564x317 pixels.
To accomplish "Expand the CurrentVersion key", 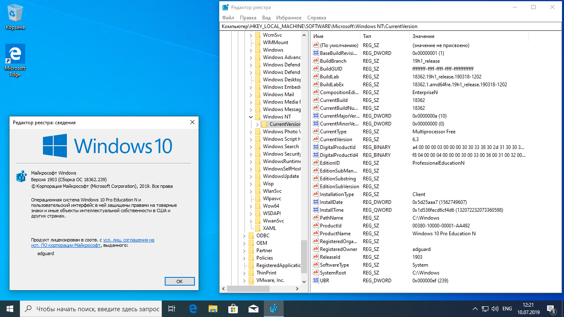I will tap(257, 124).
